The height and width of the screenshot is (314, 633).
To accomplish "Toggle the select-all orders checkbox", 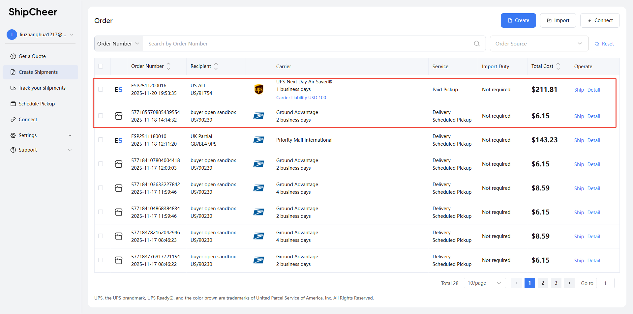I will [101, 66].
